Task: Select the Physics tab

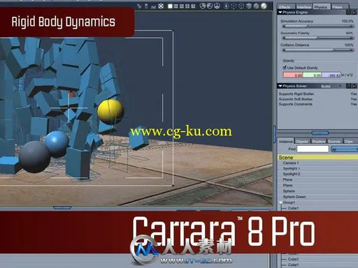Action: (322, 7)
